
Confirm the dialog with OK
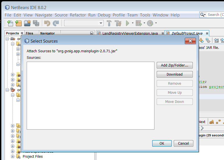tap(162, 143)
